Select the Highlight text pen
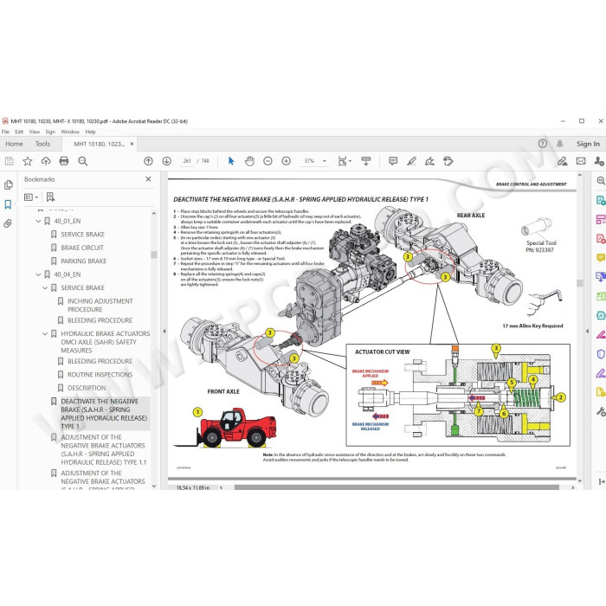 [411, 161]
